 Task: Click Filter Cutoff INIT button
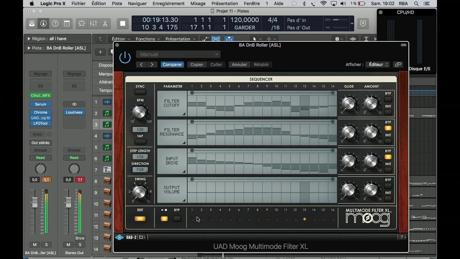pyautogui.click(x=388, y=112)
